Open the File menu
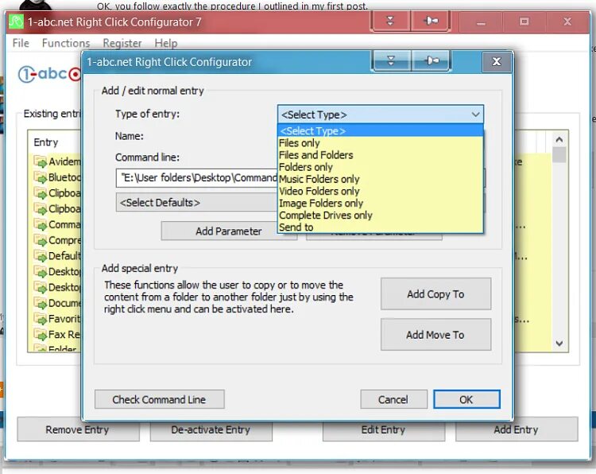 click(21, 43)
